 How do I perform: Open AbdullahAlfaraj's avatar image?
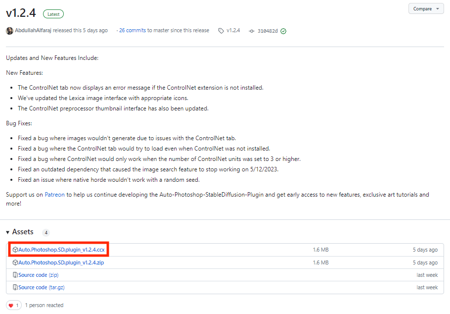[9, 31]
